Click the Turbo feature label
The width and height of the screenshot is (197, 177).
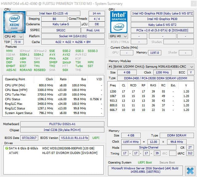(79, 66)
